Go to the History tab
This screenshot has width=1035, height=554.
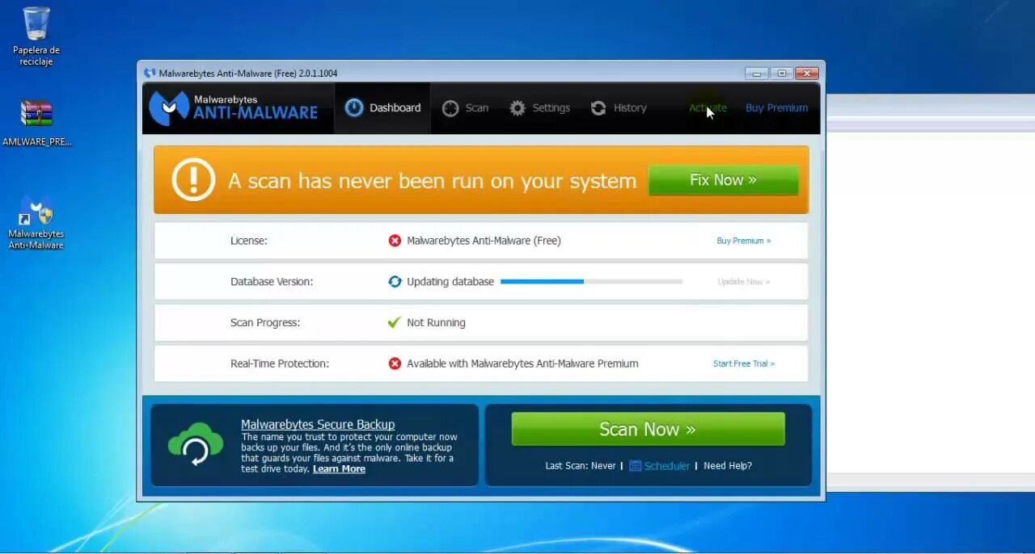[x=619, y=108]
